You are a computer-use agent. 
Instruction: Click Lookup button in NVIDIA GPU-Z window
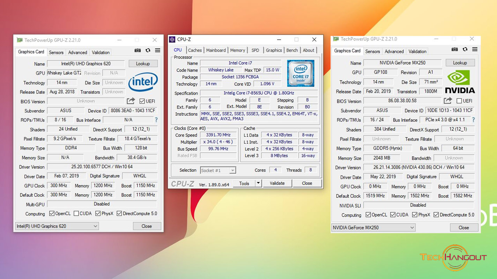pos(460,63)
